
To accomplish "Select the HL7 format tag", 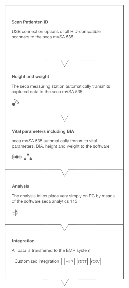I will tap(70, 262).
